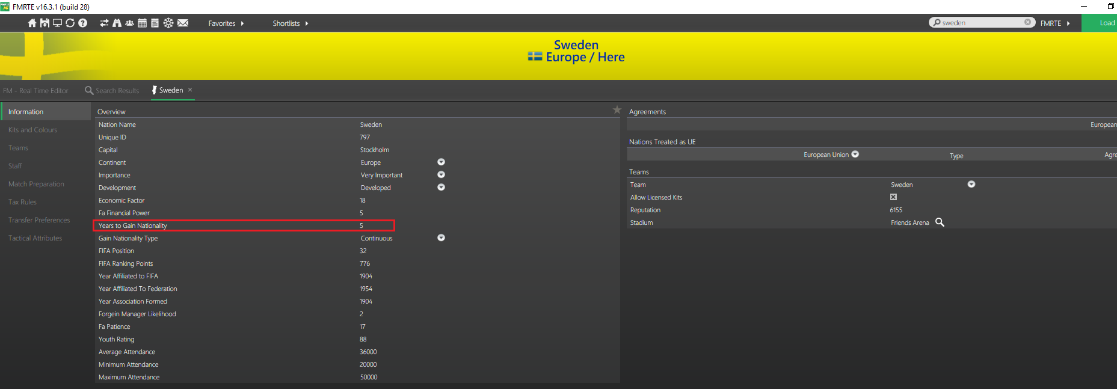Click the Save (floppy disk) icon
The height and width of the screenshot is (389, 1117).
point(45,23)
